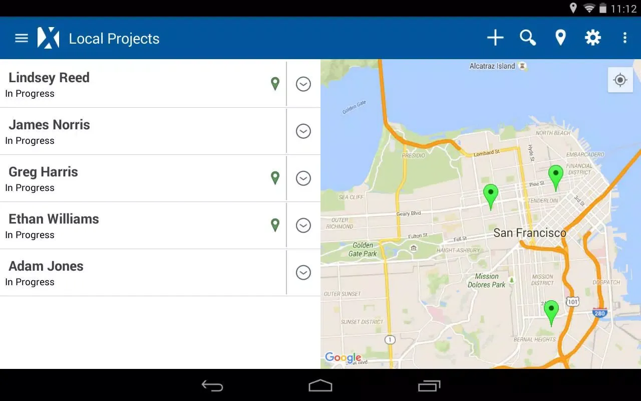Tap Lindsey Reed's green location pin
This screenshot has height=401, width=641.
(275, 84)
